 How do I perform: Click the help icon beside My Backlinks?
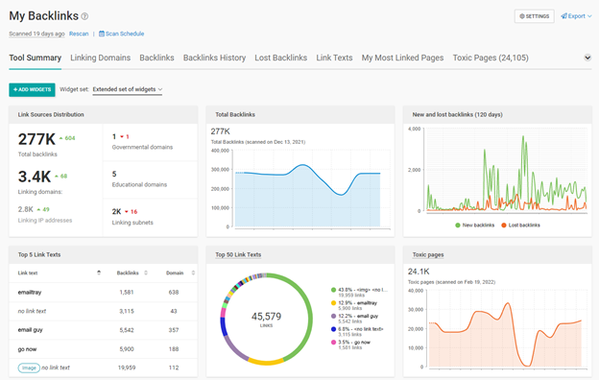click(84, 16)
